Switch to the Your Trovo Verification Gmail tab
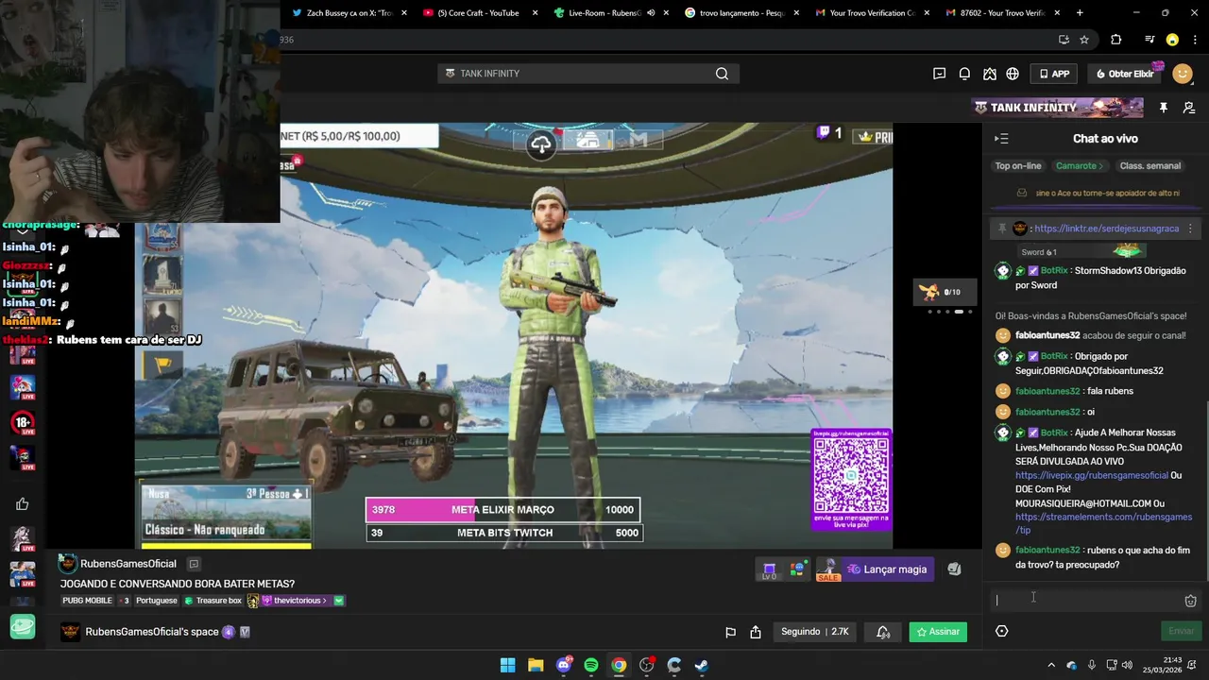This screenshot has width=1209, height=680. pos(873,13)
